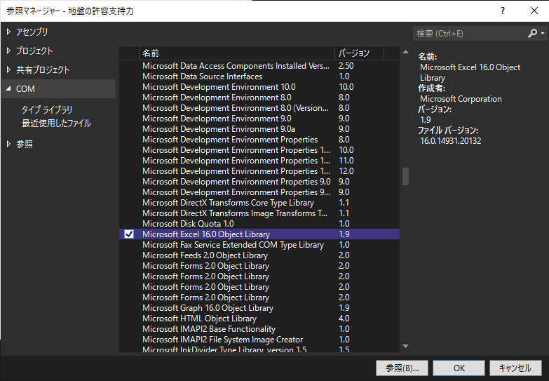Viewport: 549px width, 381px height.
Task: Select Microsoft IMAPI2 File System Image Creator
Action: (x=259, y=339)
